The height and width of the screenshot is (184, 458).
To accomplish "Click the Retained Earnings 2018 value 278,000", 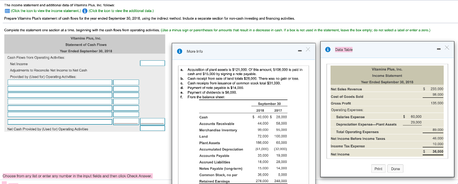I will (x=262, y=181).
